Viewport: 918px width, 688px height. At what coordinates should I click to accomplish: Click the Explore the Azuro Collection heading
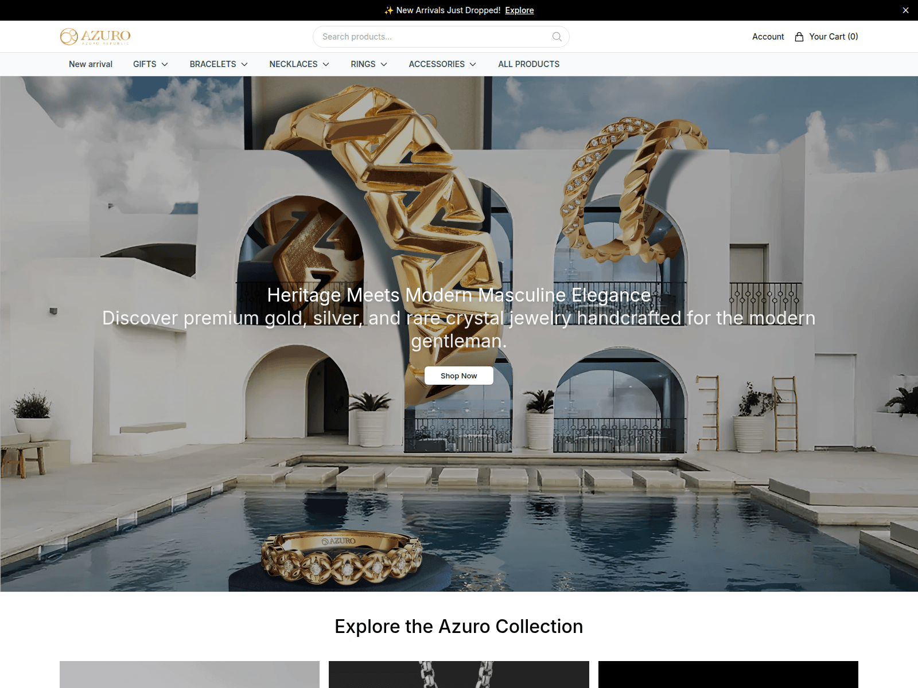click(x=459, y=627)
